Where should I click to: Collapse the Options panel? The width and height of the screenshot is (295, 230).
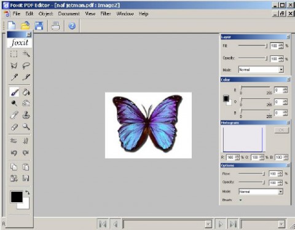coord(288,165)
